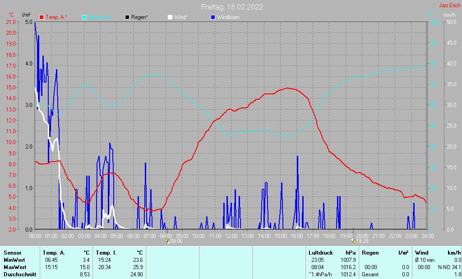The height and width of the screenshot is (279, 462).
Task: Click the blue Windböen legend square
Action: pos(213,17)
